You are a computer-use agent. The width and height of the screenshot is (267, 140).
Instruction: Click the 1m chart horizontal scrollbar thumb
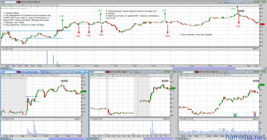click(x=204, y=68)
